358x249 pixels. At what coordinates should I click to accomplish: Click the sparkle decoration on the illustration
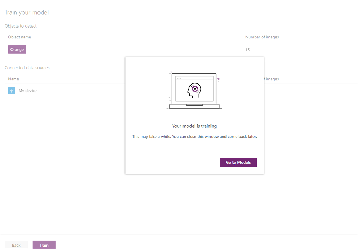[219, 79]
